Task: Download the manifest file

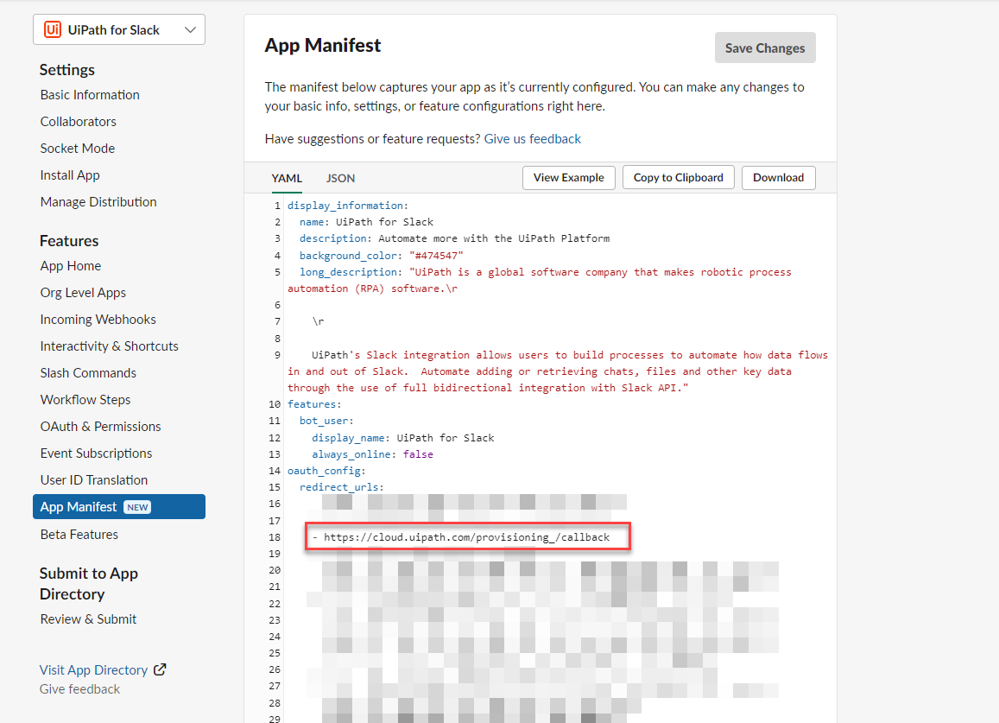Action: 778,178
